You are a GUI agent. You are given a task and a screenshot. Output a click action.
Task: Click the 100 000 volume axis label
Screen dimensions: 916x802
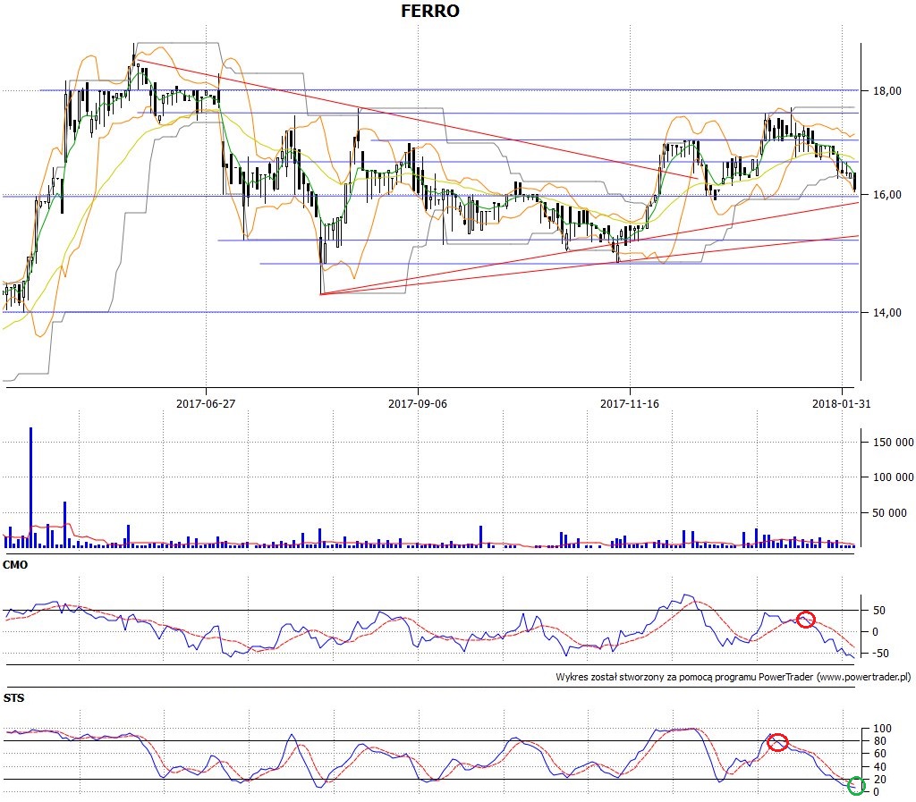point(894,477)
